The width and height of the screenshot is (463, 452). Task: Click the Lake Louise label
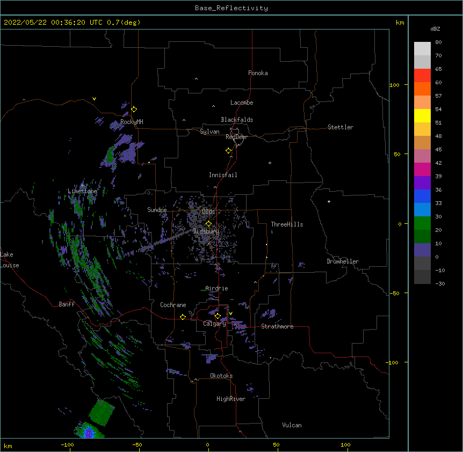point(9,260)
